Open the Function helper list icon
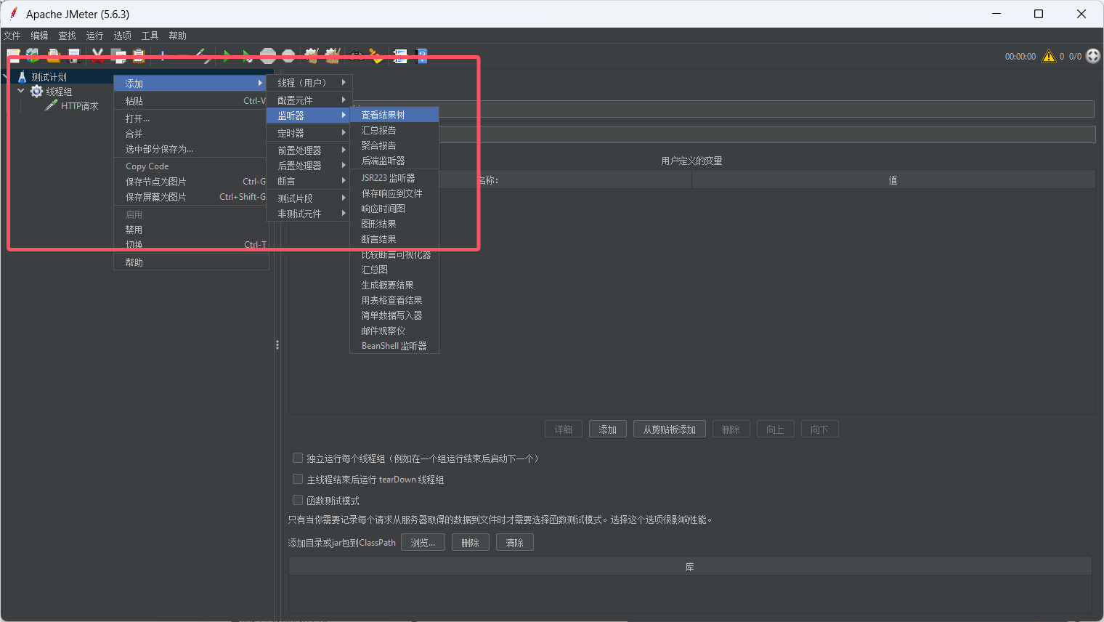The width and height of the screenshot is (1104, 622). 400,56
